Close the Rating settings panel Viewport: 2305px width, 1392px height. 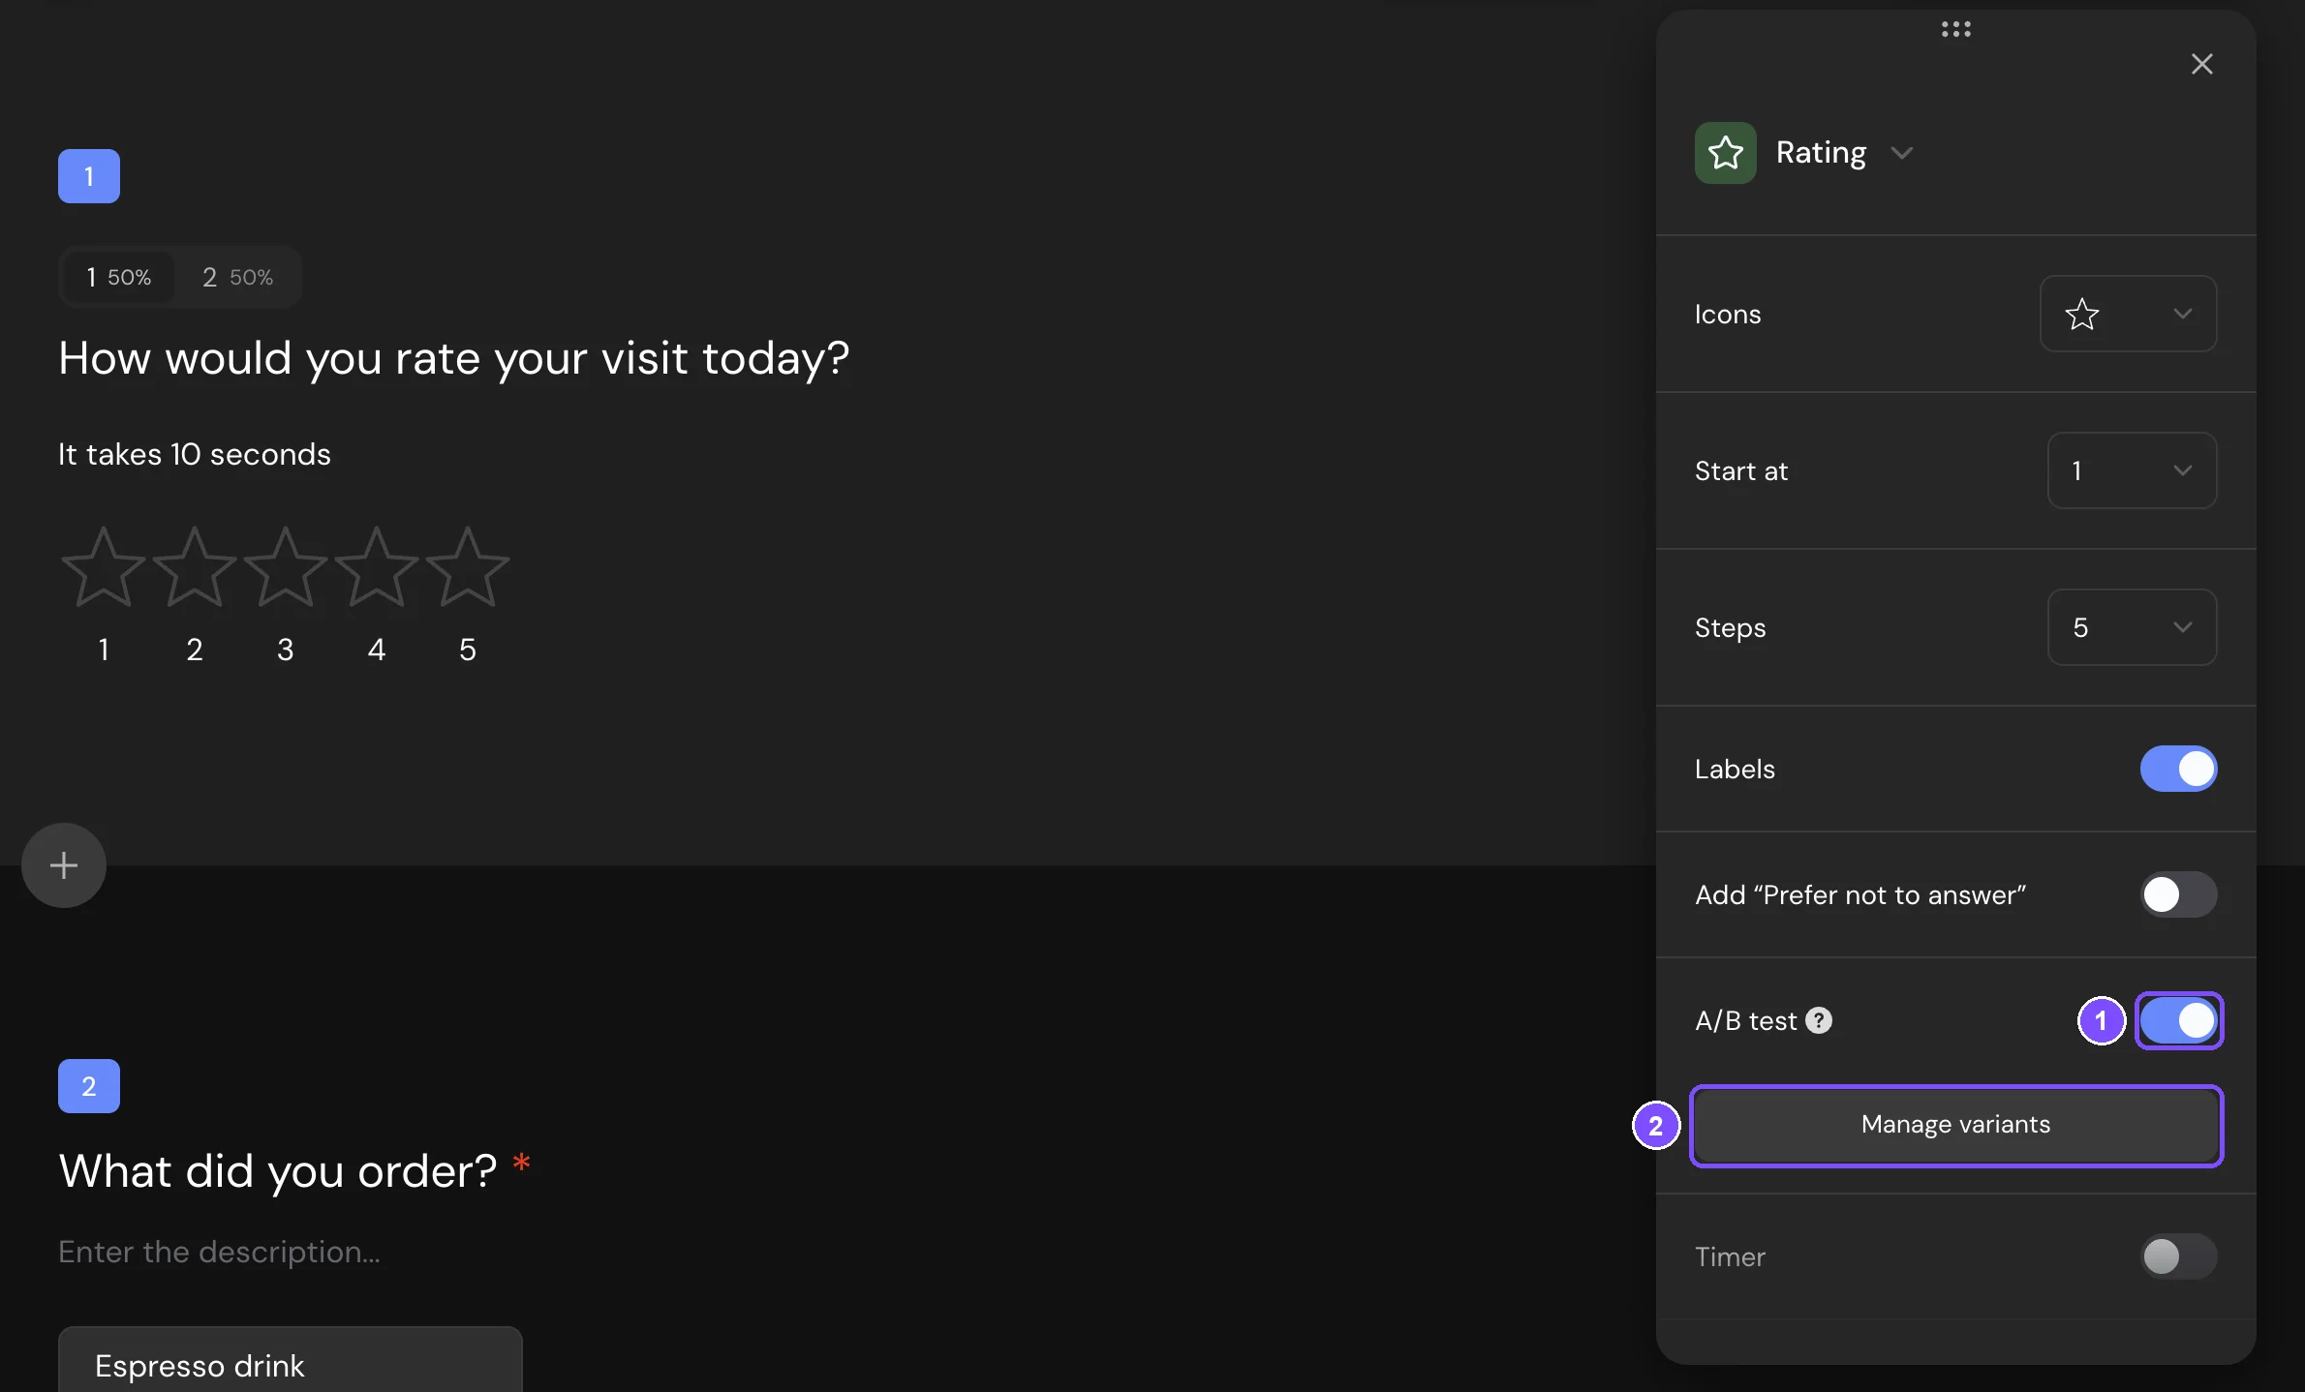click(x=2201, y=64)
